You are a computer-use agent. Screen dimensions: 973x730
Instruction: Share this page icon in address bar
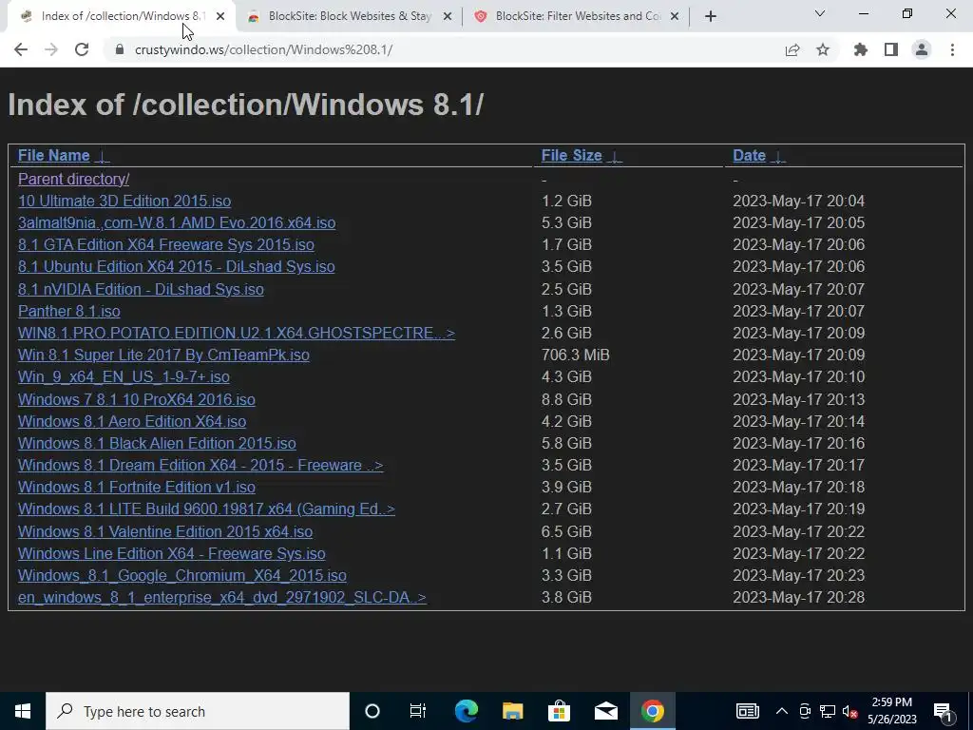tap(792, 49)
